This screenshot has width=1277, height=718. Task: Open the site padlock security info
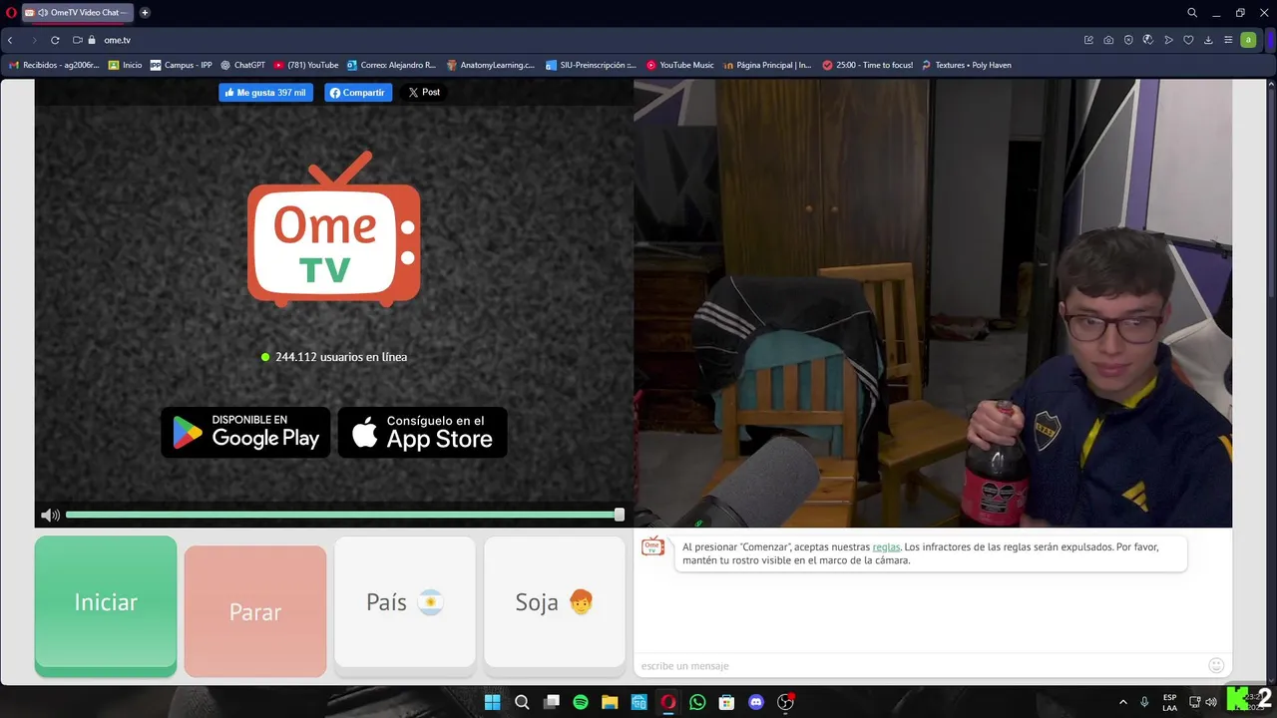click(92, 40)
